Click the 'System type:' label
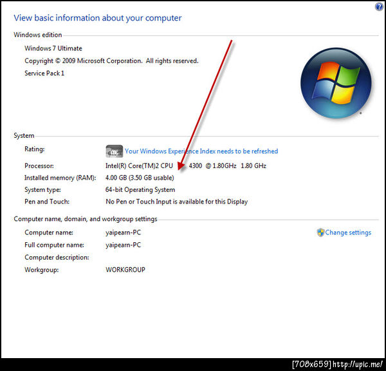386x371 pixels. click(42, 190)
